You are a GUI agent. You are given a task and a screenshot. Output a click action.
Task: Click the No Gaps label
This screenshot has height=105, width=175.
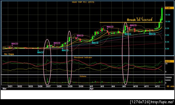(9, 54)
